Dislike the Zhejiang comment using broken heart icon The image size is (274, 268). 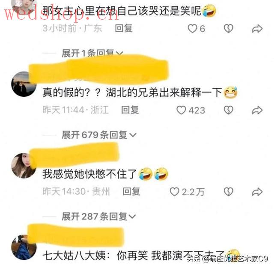229,110
